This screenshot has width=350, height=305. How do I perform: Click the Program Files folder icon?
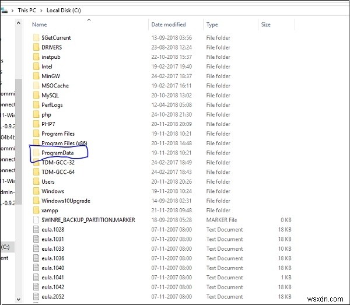pyautogui.click(x=36, y=134)
